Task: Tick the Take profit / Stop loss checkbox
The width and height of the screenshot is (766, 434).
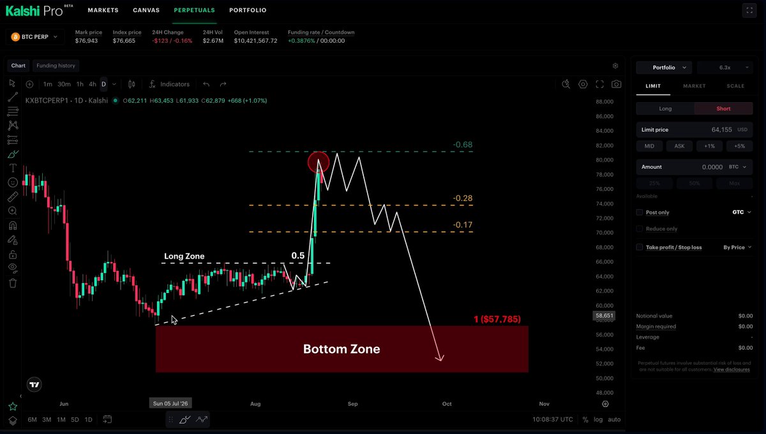Action: (x=640, y=247)
